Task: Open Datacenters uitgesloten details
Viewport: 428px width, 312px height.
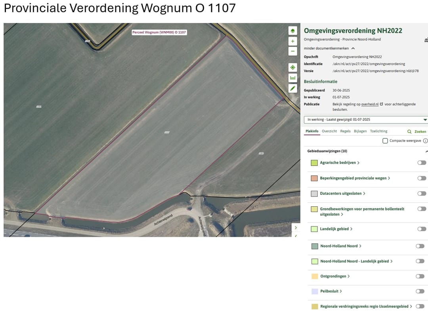Action: [342, 193]
